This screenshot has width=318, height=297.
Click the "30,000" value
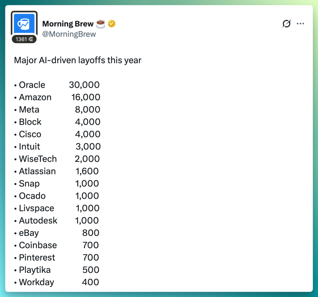point(85,85)
